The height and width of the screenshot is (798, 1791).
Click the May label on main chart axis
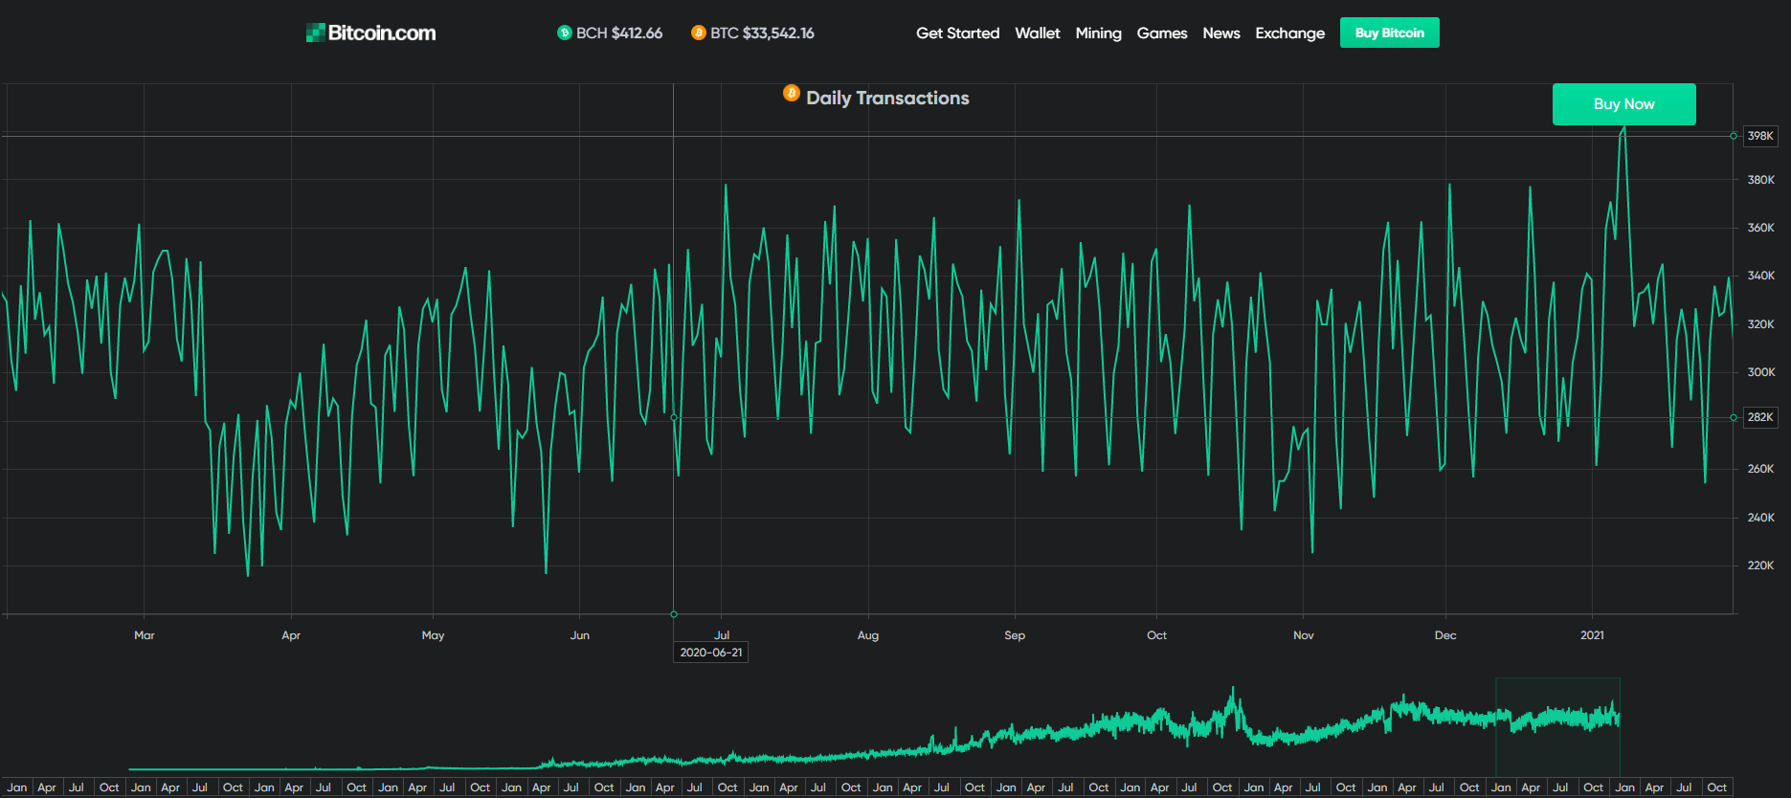coord(433,635)
